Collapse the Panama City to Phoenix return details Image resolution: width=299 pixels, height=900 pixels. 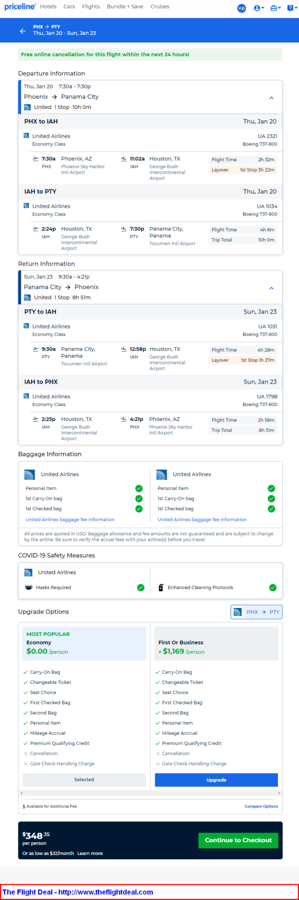coord(271,288)
